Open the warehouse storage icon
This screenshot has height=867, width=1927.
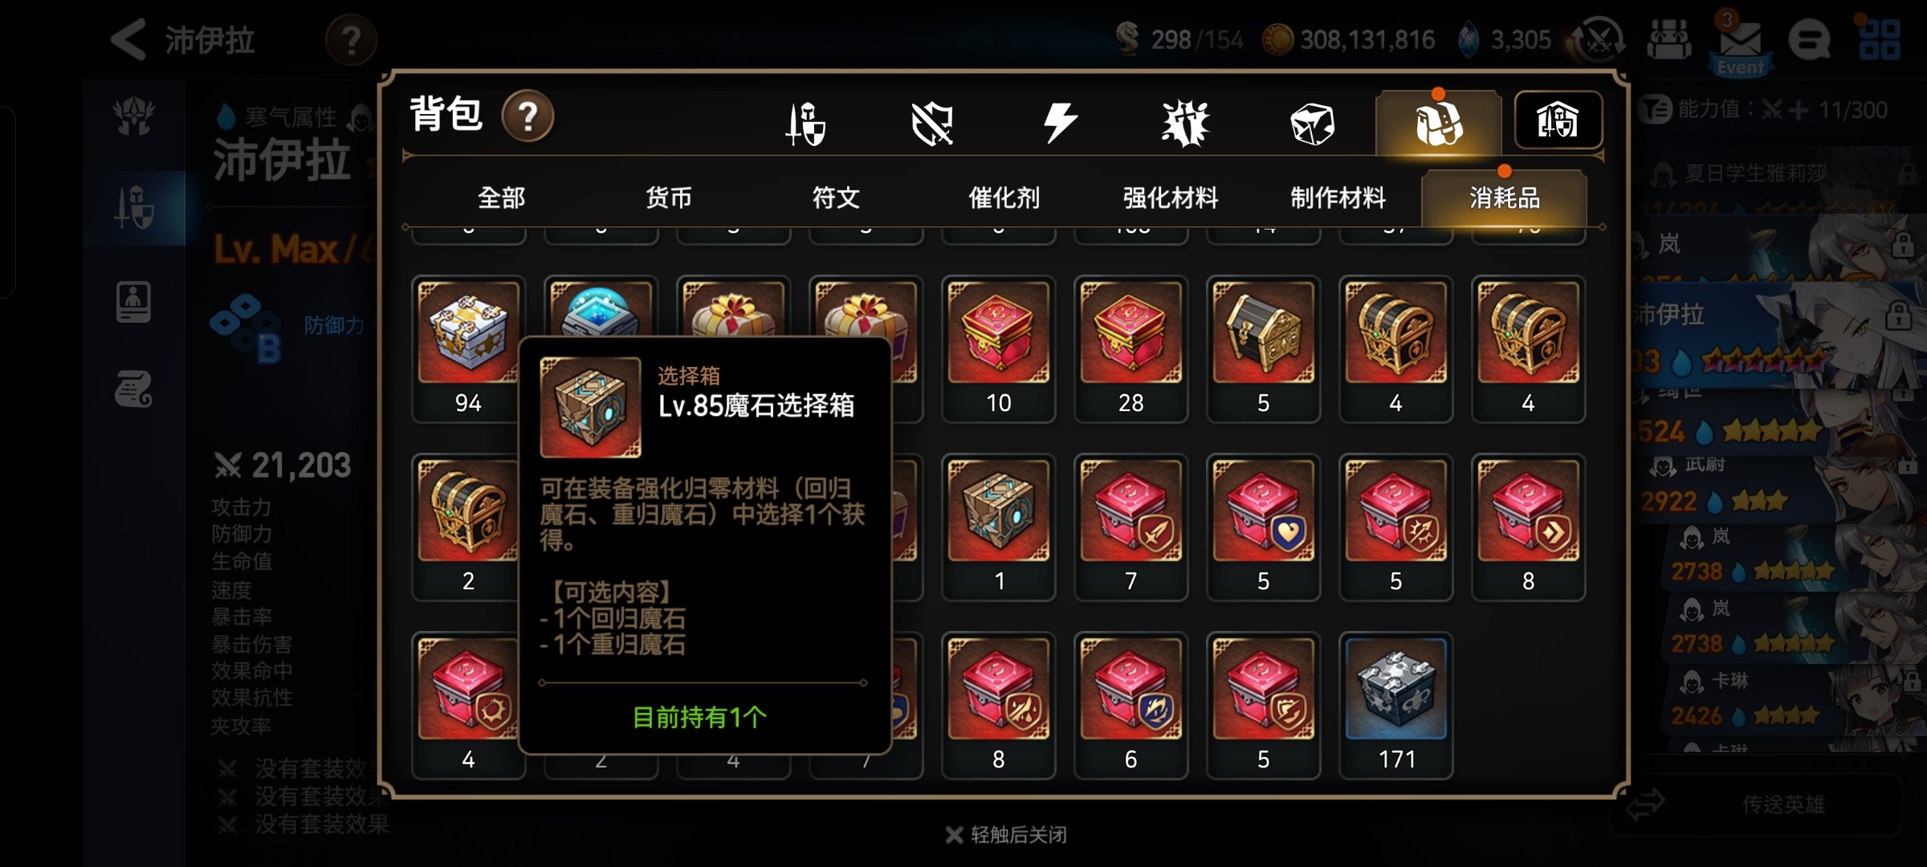(x=1558, y=120)
